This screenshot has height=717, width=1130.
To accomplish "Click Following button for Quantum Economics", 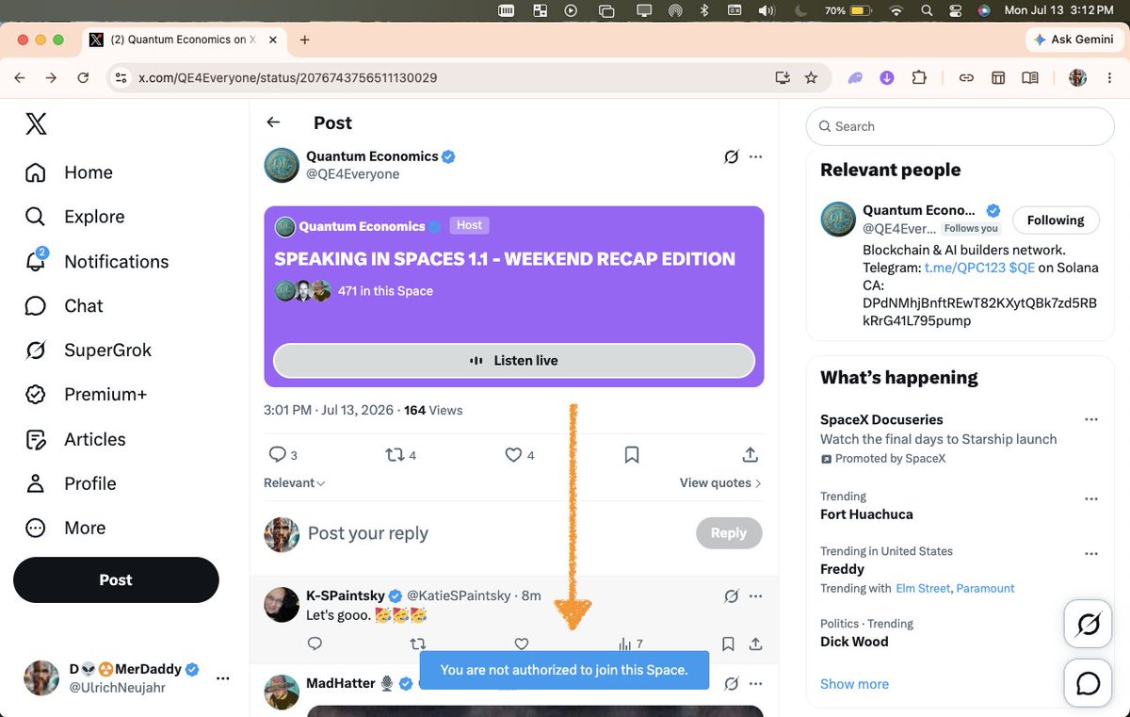I will pyautogui.click(x=1056, y=220).
